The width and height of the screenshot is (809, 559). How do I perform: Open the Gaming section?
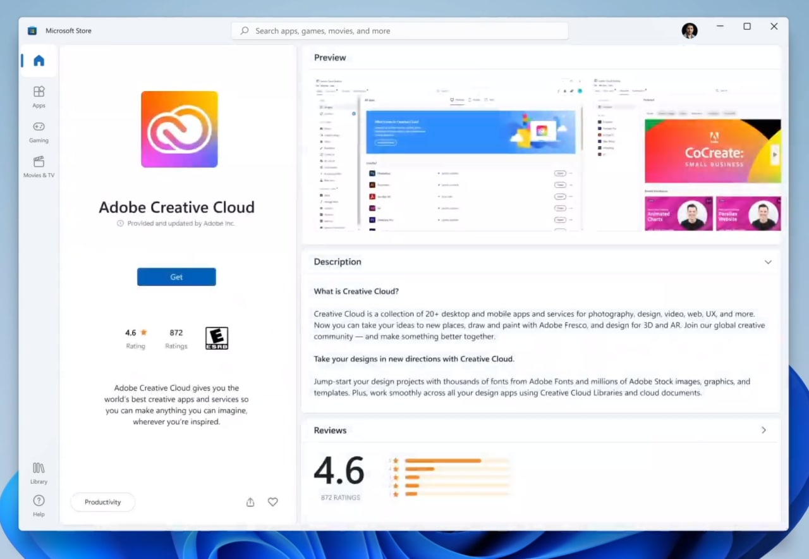pyautogui.click(x=39, y=132)
